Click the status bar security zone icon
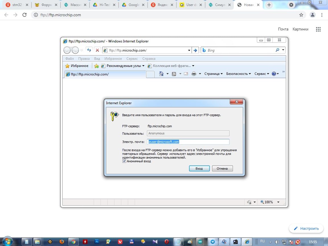The height and width of the screenshot is (246, 328). pyautogui.click(x=249, y=202)
